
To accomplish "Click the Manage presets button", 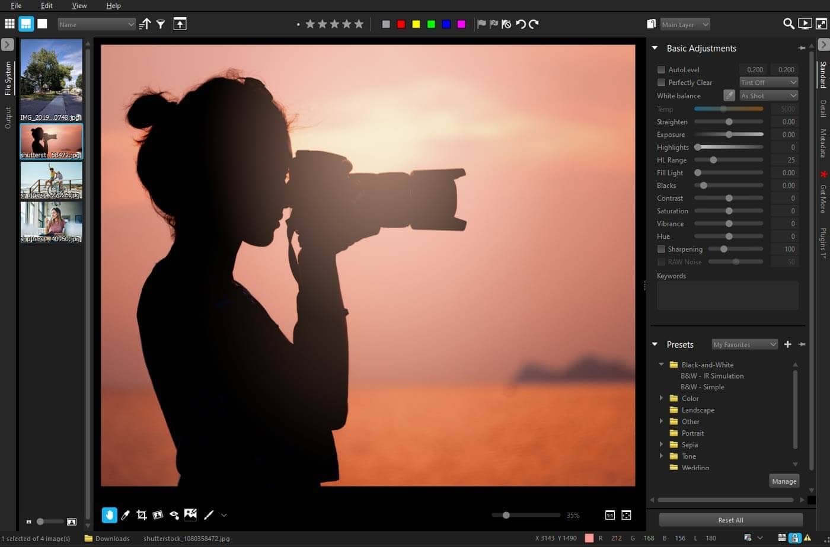I will (x=784, y=481).
